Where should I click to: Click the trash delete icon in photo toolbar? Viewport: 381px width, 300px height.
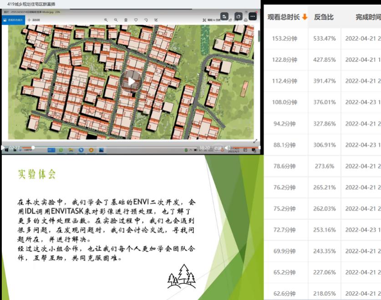click(x=126, y=20)
